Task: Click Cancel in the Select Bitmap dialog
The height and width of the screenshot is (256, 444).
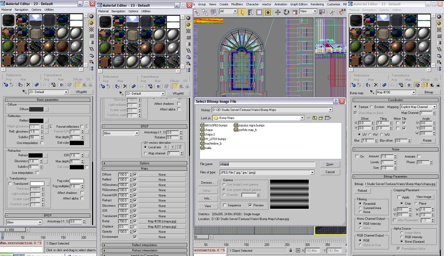Action: 330,172
